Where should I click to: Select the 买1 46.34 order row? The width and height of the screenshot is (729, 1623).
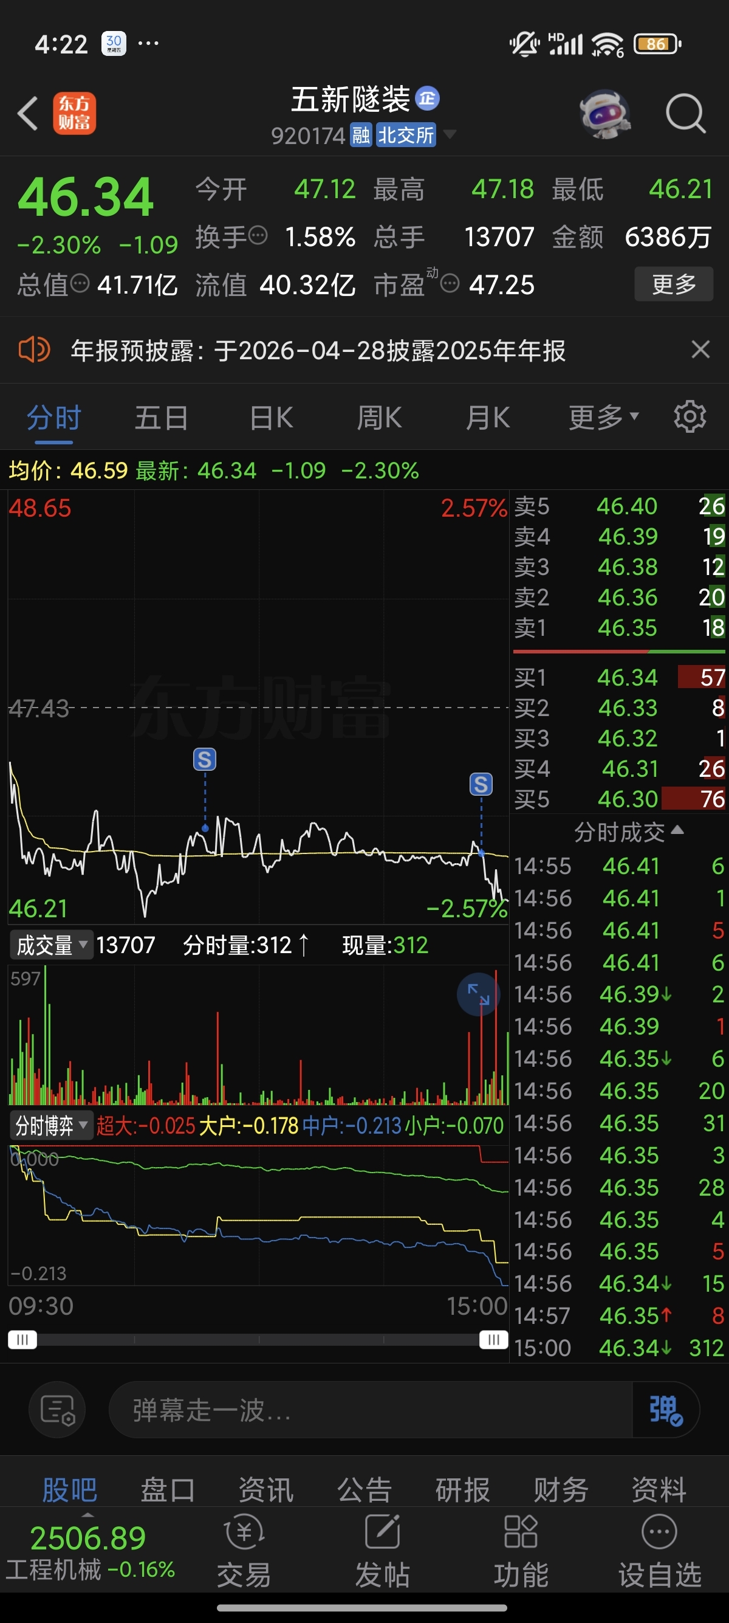point(620,677)
